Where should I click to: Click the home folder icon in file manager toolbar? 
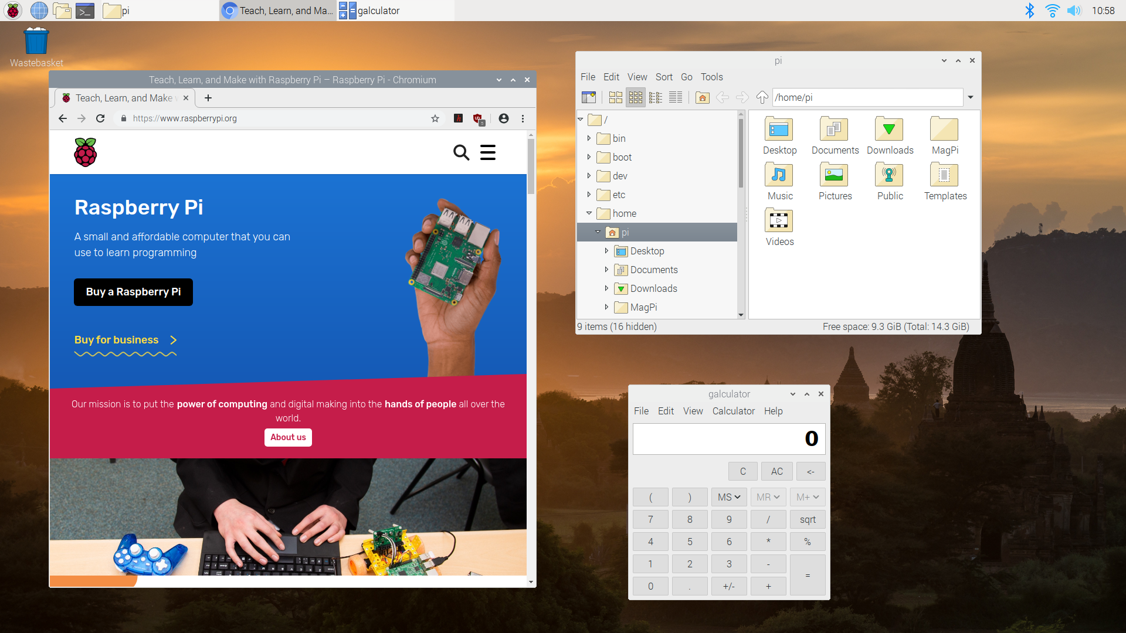(x=701, y=97)
